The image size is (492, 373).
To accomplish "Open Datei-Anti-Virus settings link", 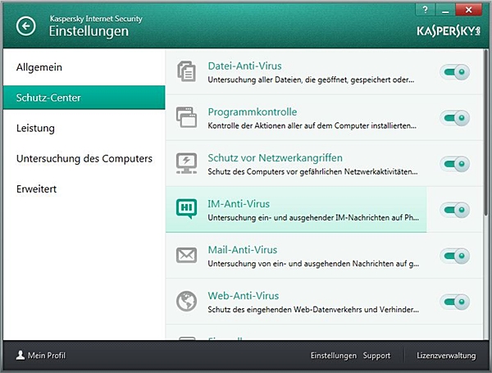I will [x=244, y=66].
